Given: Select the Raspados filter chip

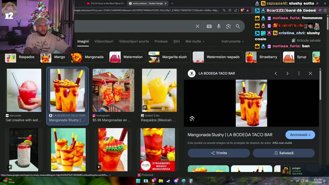Looking at the screenshot, I should click(x=21, y=57).
